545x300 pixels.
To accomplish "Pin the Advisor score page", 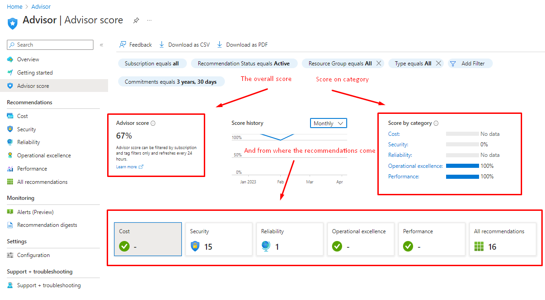I will coord(136,21).
